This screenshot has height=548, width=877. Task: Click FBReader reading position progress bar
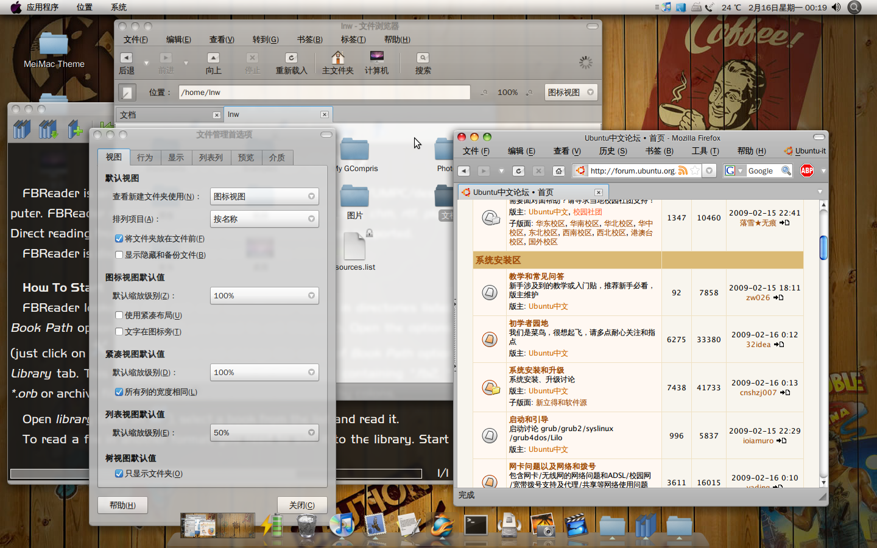[x=216, y=473]
